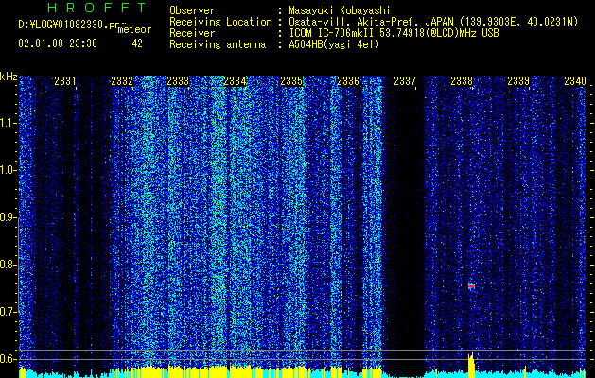This screenshot has height=378, width=595.
Task: Click the 0.8 kHz frequency tick label
Action: pos(9,265)
